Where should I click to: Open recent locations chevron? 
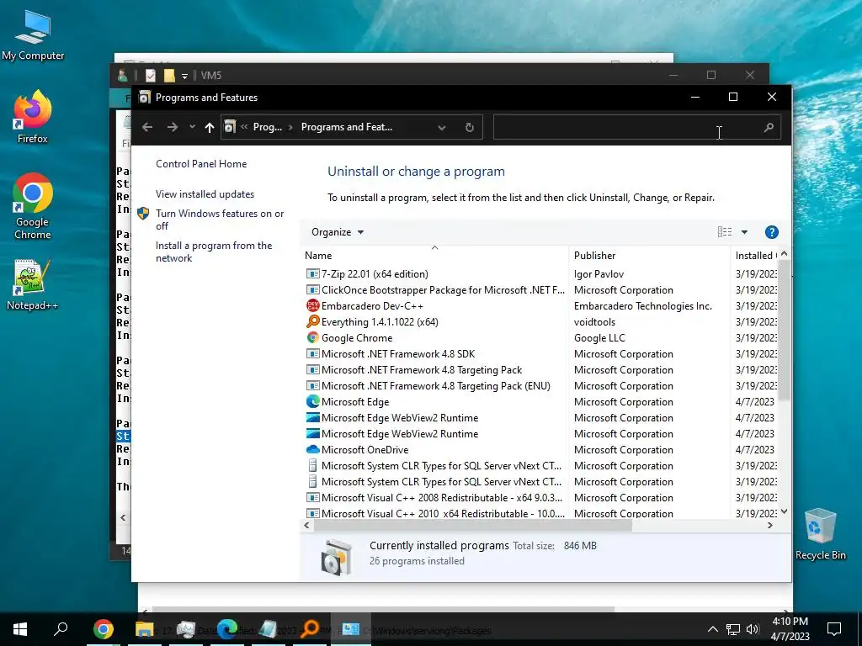click(192, 127)
